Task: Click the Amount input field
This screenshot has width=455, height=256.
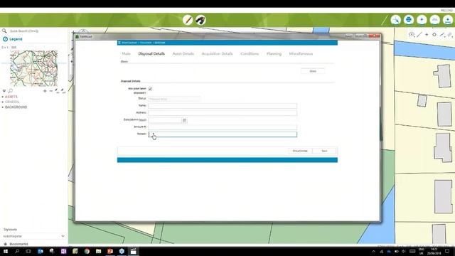Action: [x=223, y=127]
